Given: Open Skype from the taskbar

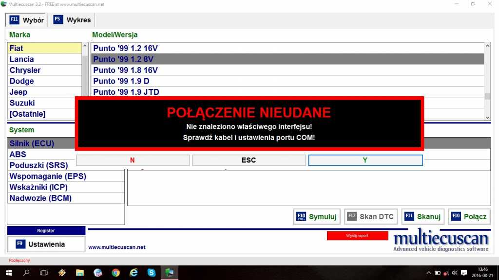Looking at the screenshot, I should [152, 273].
